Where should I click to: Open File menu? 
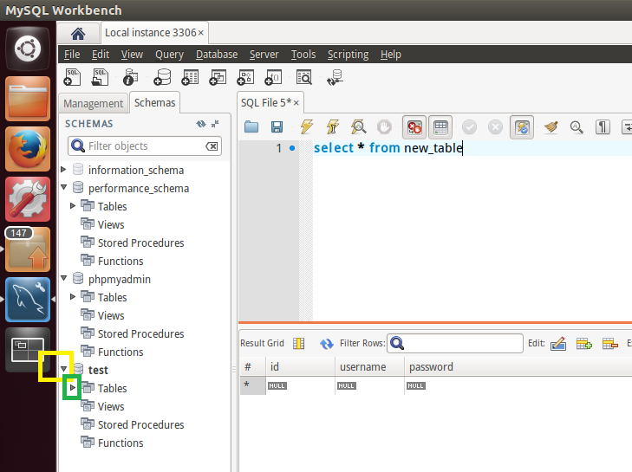[x=72, y=55]
